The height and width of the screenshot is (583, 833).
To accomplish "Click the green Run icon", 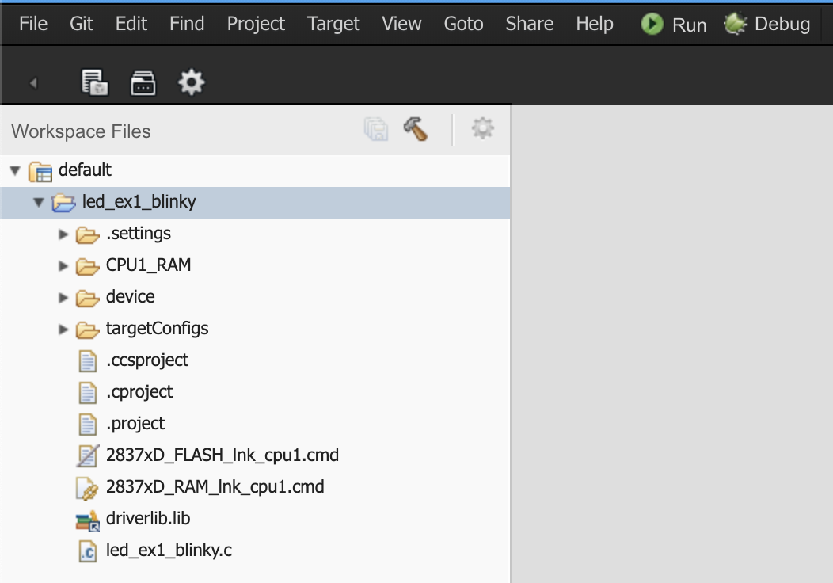I will click(652, 25).
